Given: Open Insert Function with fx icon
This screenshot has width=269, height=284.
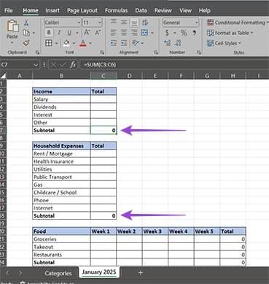Looking at the screenshot, I should click(x=73, y=65).
